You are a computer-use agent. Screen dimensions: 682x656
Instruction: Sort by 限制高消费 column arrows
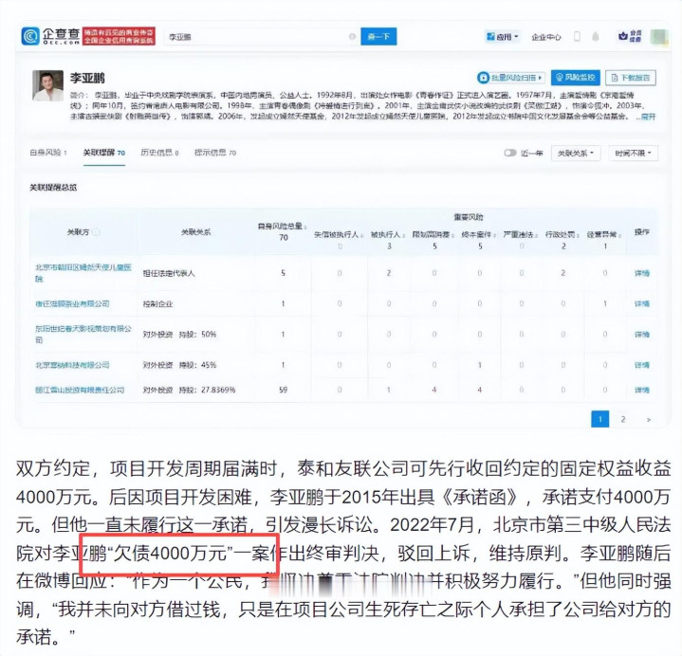pyautogui.click(x=452, y=235)
